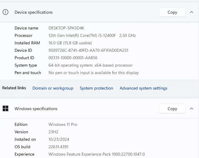Click the Processor label

pos(24,35)
